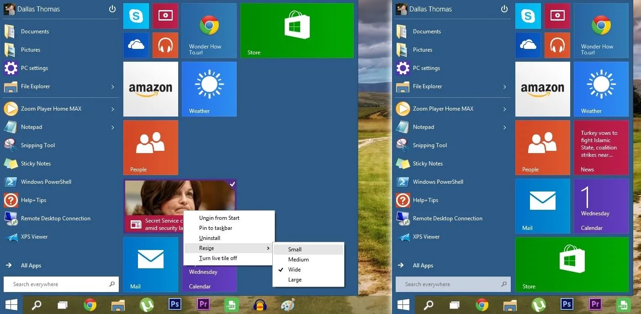641x314 pixels.
Task: Open Store tile at bottom of right Start menu
Action: 572,265
